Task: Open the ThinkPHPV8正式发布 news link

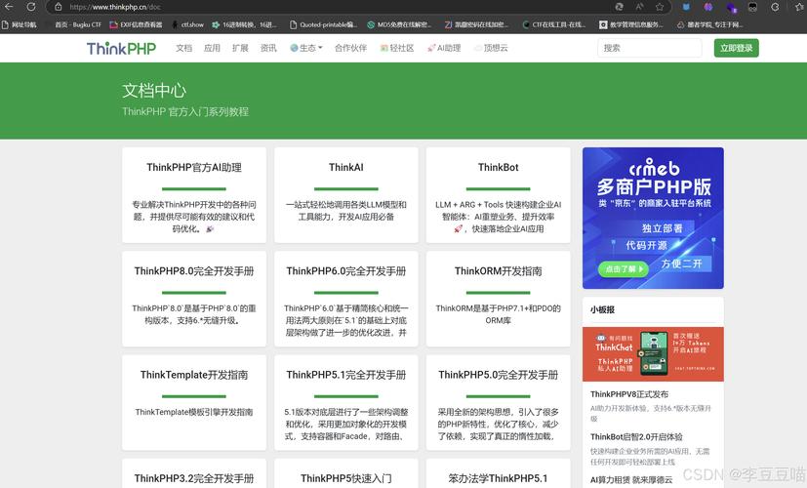Action: [x=629, y=394]
